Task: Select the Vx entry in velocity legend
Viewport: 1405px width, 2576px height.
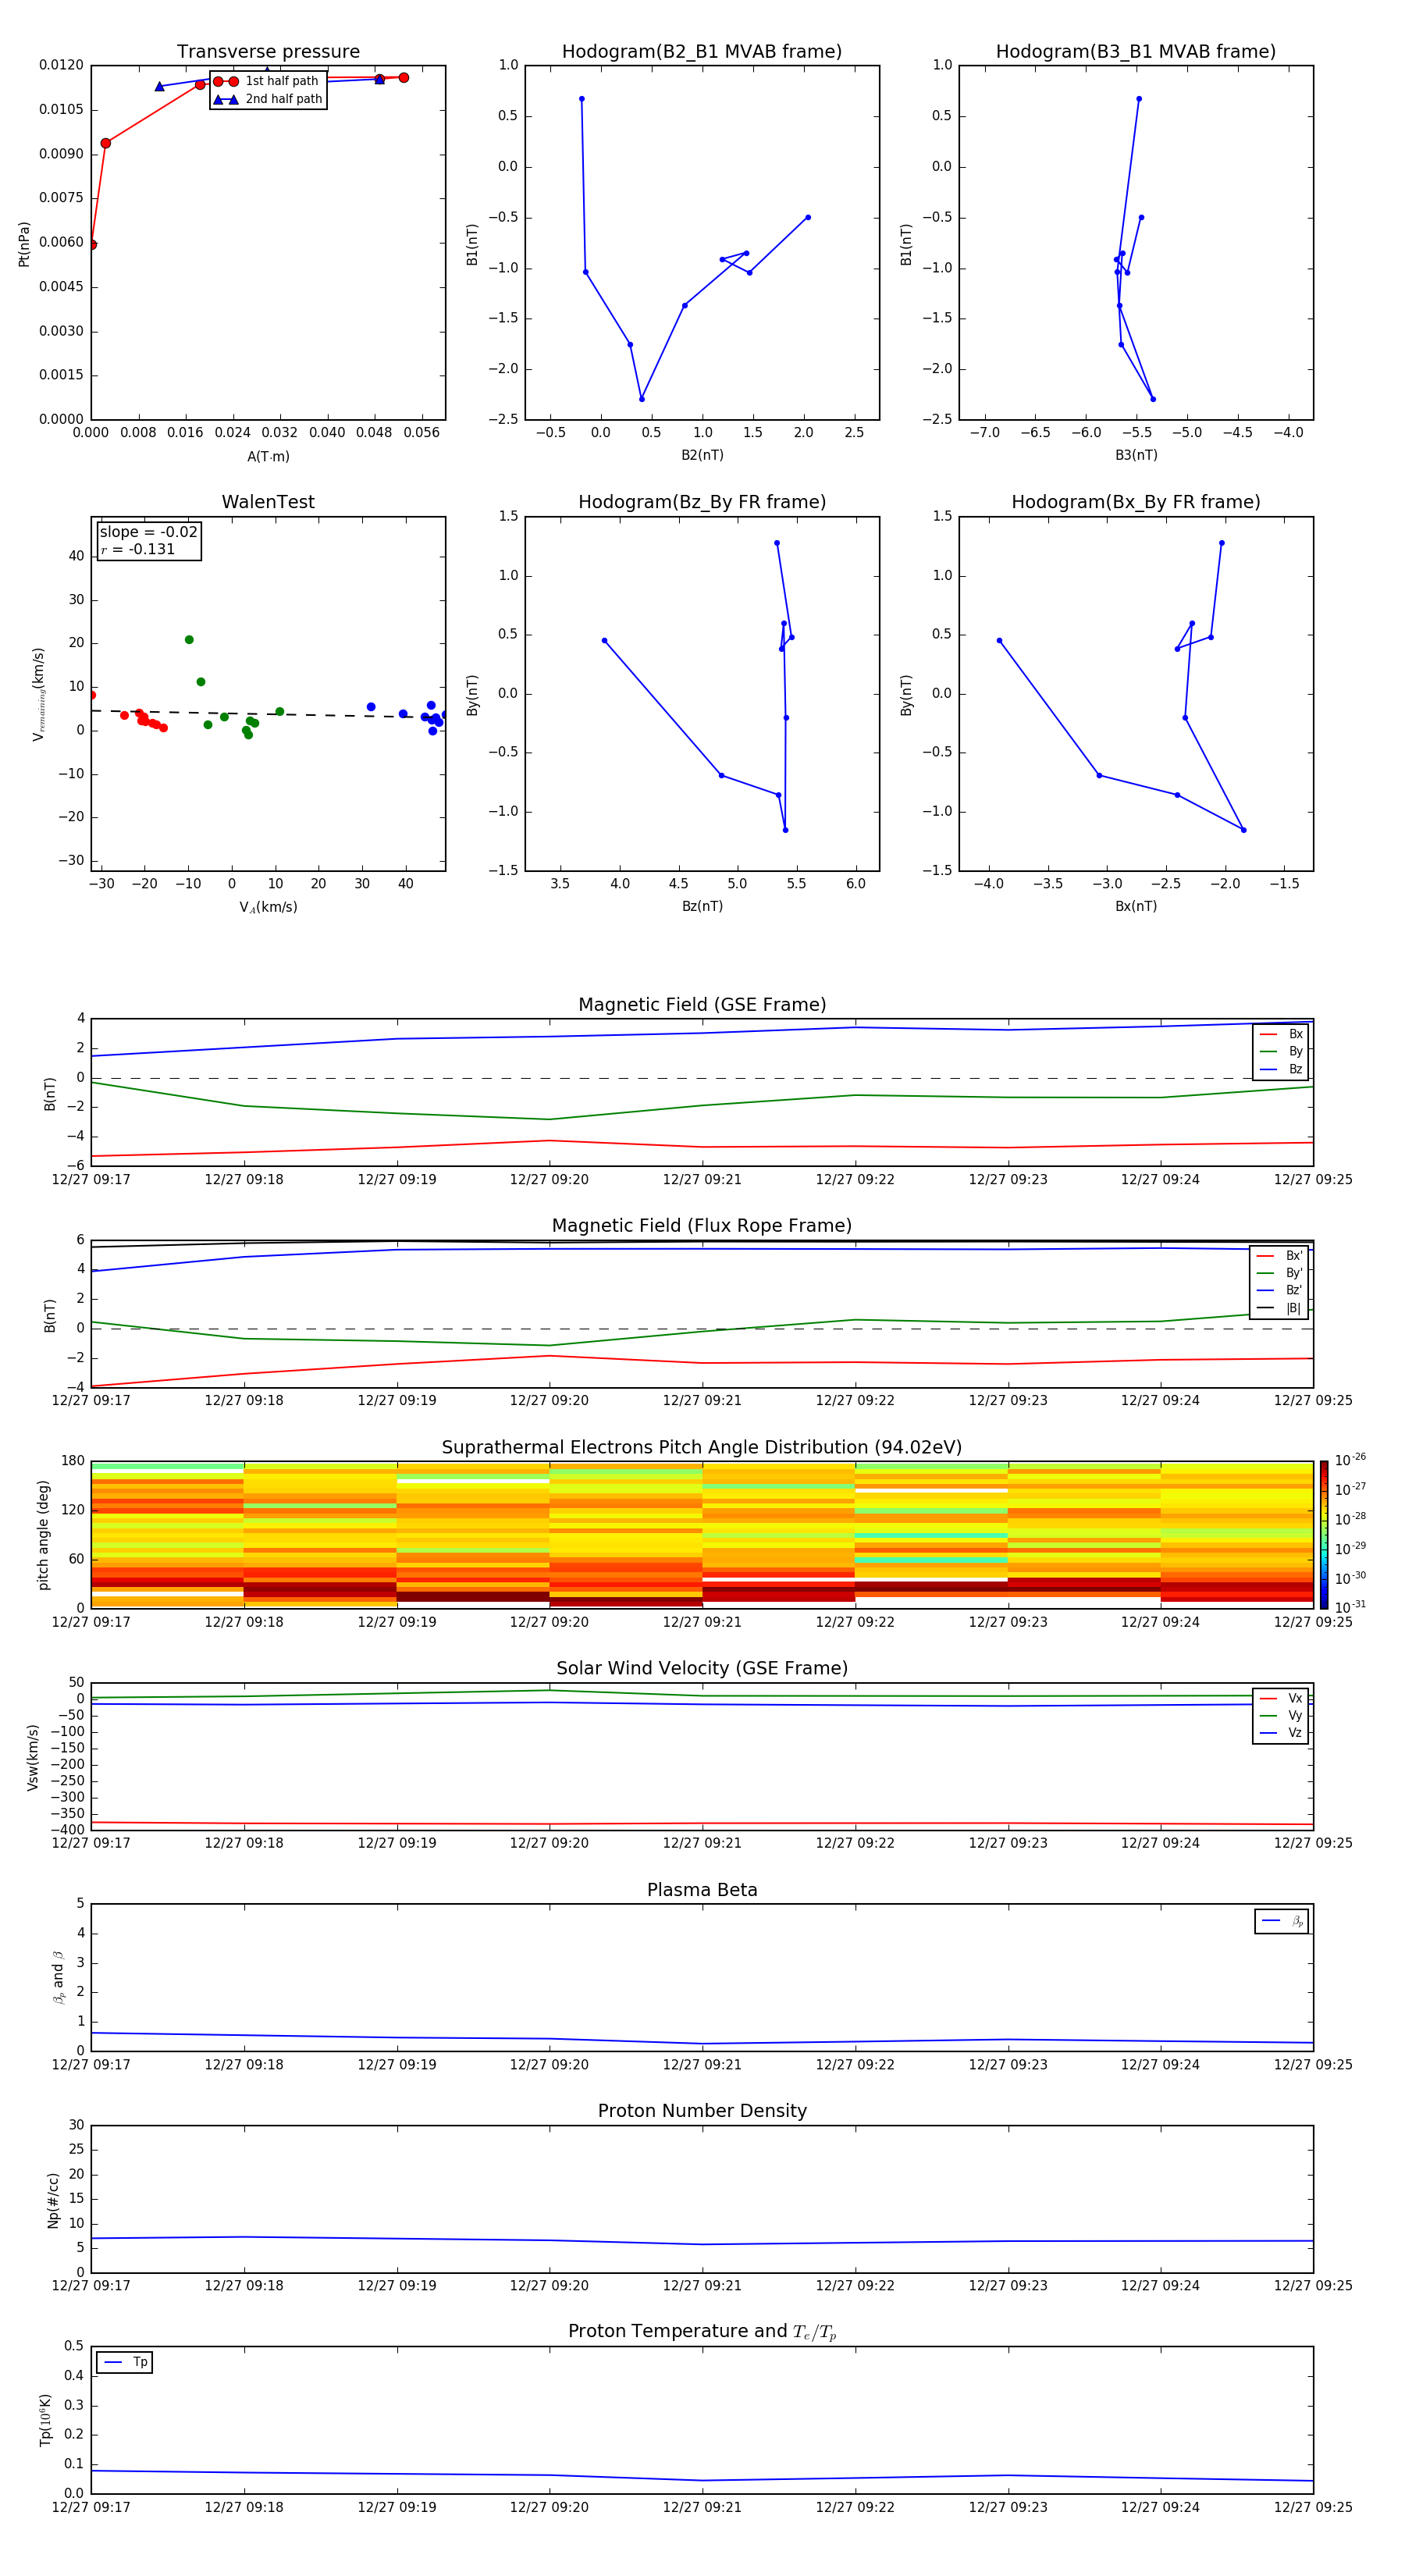Action: point(1281,1698)
